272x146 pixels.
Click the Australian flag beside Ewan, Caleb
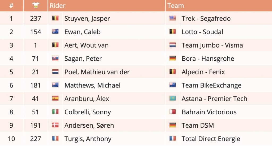(x=55, y=31)
